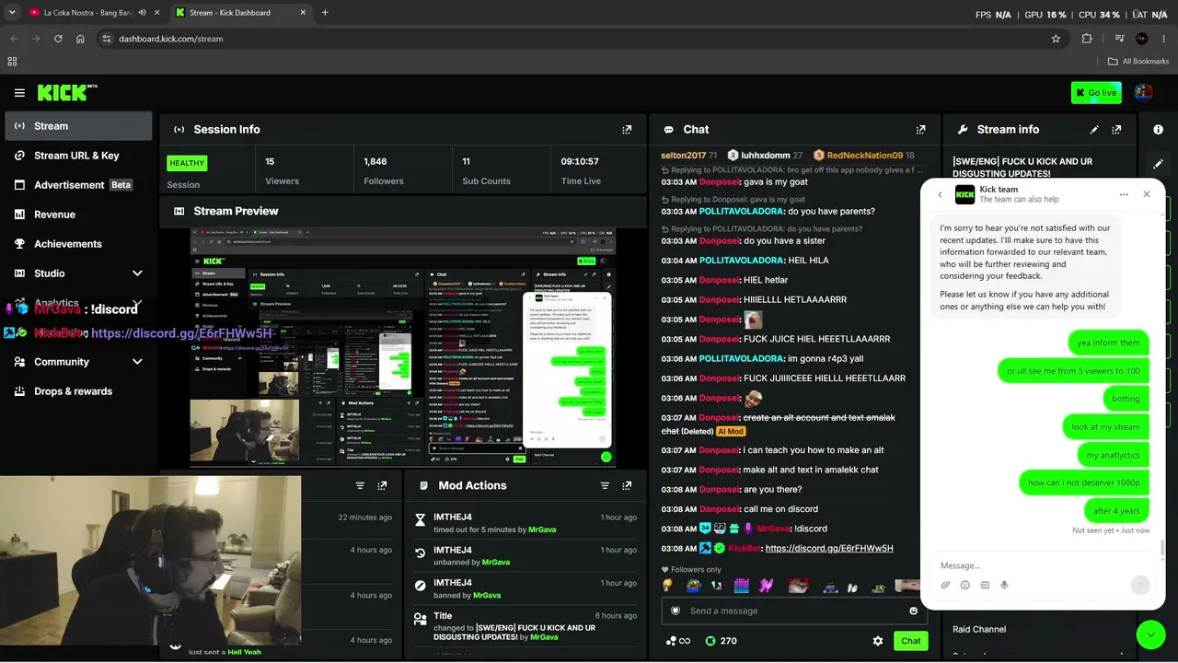Start voice input in support chat
Image resolution: width=1178 pixels, height=663 pixels.
click(1004, 585)
